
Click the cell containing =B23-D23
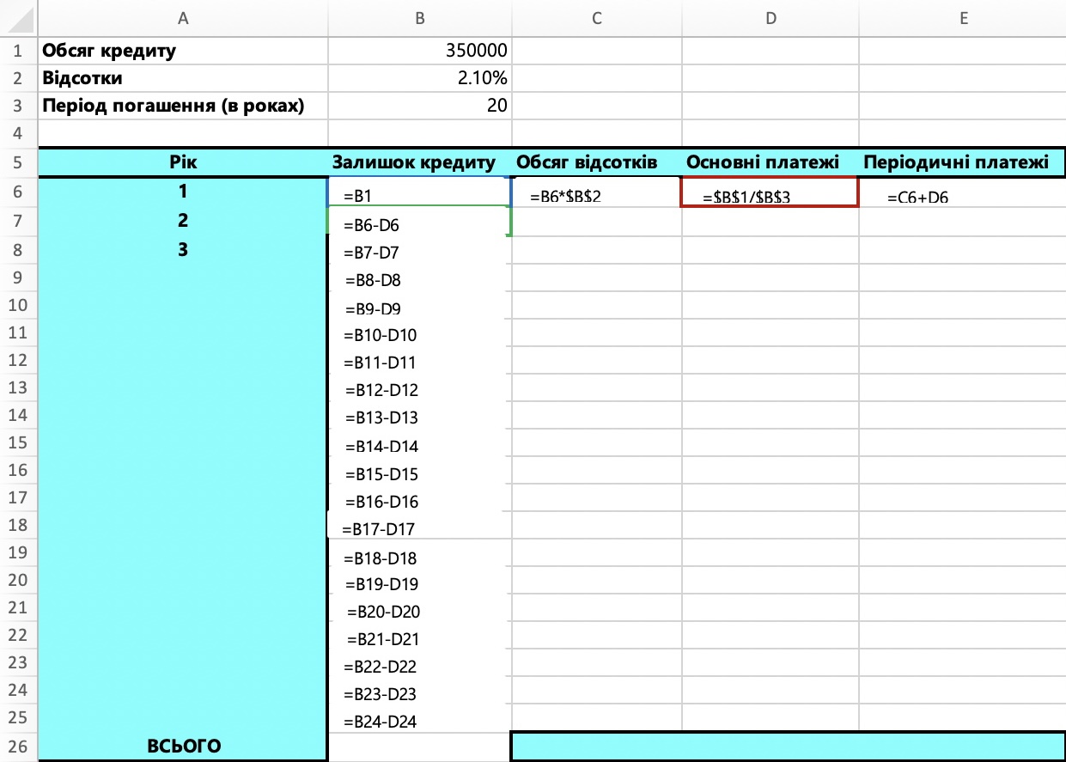click(420, 692)
